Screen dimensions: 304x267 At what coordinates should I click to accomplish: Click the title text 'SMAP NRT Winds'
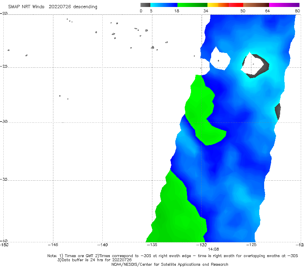pyautogui.click(x=26, y=7)
